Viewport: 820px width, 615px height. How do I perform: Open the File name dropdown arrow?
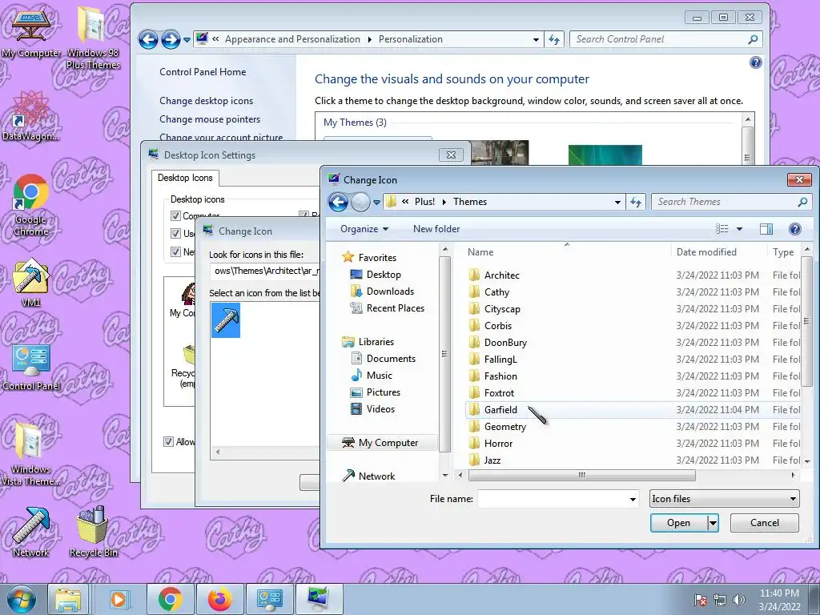[x=633, y=499]
